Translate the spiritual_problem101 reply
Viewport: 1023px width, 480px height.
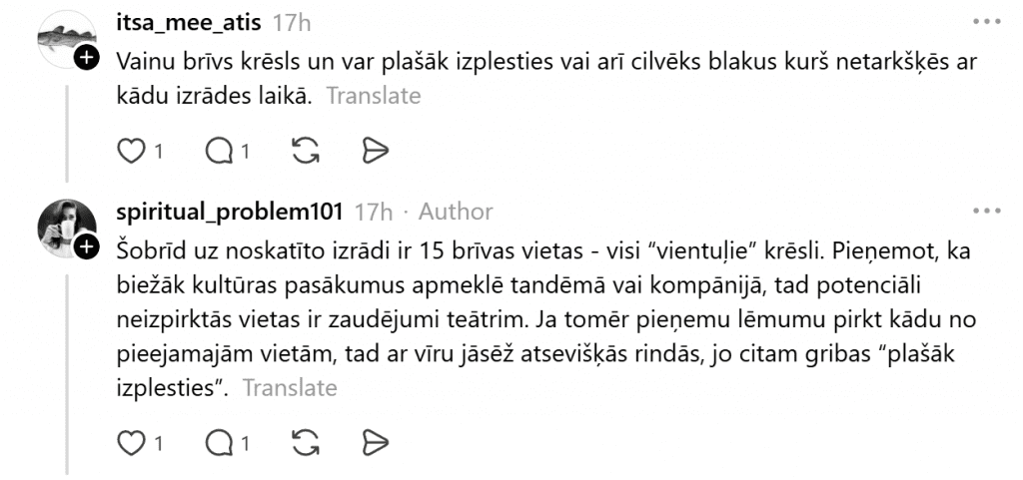(x=290, y=387)
